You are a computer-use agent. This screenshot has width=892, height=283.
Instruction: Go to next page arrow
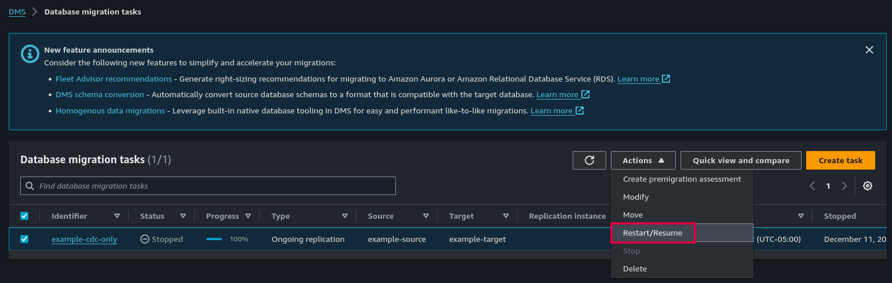pos(844,186)
